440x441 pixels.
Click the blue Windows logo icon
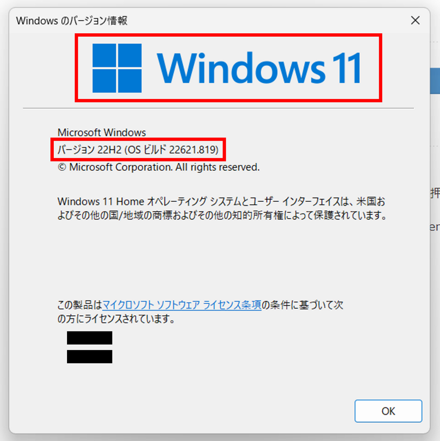[117, 68]
